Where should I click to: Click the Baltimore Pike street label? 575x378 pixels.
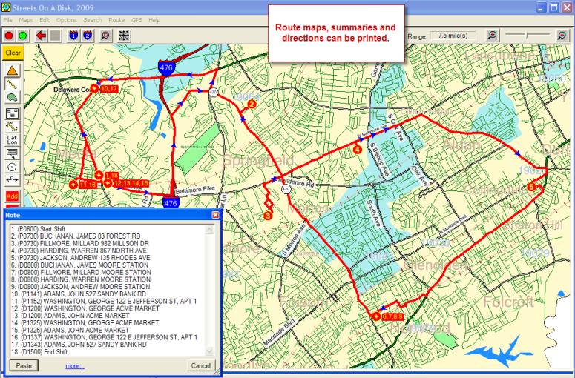click(x=194, y=190)
